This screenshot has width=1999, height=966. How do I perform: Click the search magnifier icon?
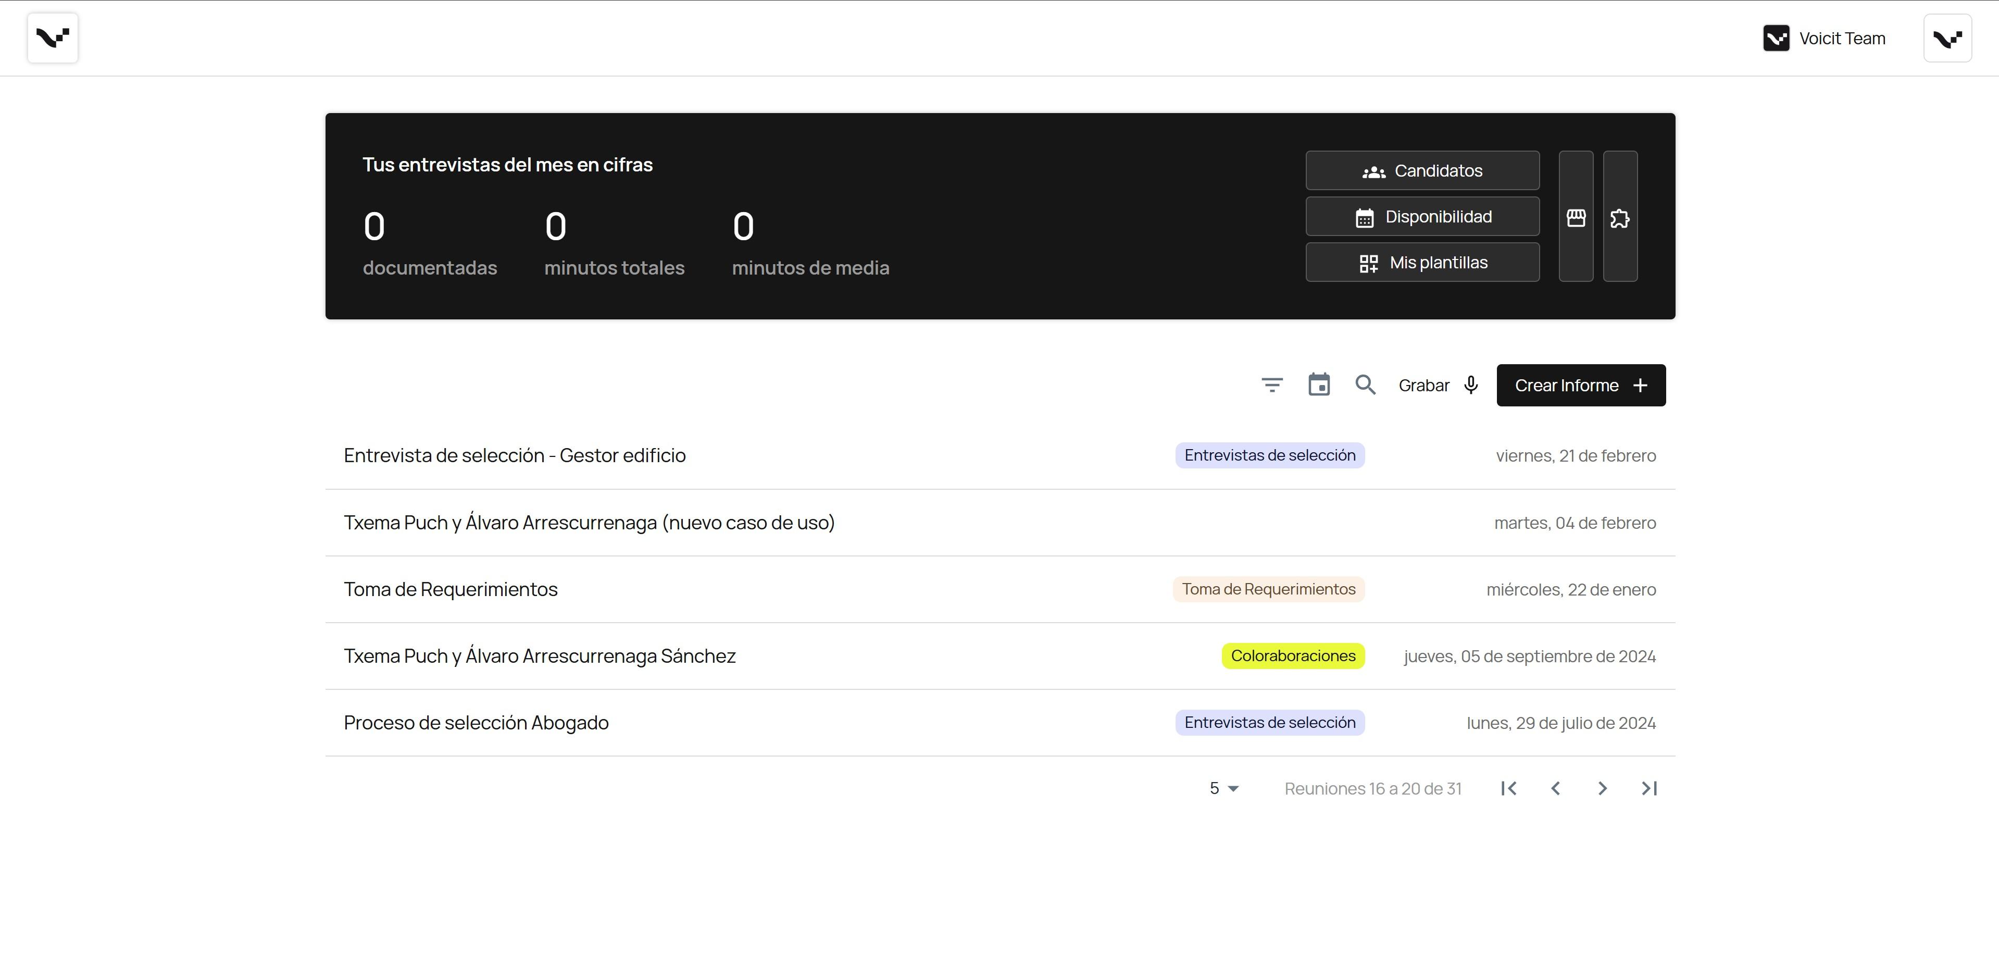[1365, 385]
